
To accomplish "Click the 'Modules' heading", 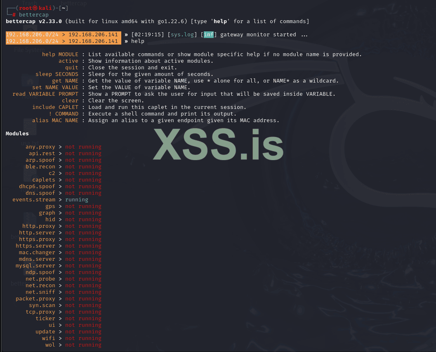I will click(x=17, y=134).
